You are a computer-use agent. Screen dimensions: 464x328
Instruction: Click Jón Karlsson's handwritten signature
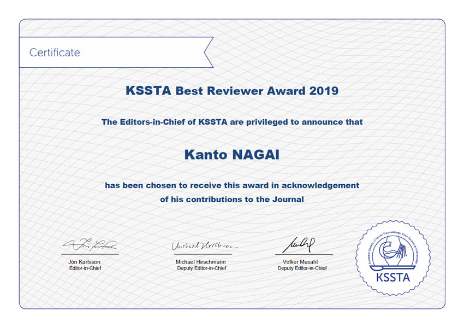pyautogui.click(x=90, y=245)
